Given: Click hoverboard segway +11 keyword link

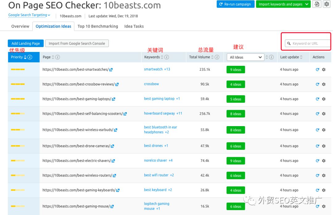Looking at the screenshot, I should (163, 113).
